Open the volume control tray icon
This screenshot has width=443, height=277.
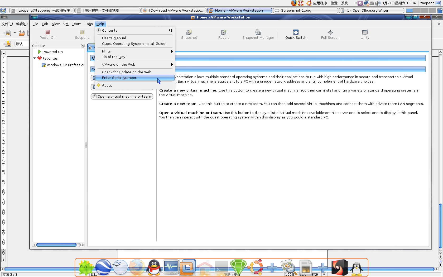[x=378, y=3]
